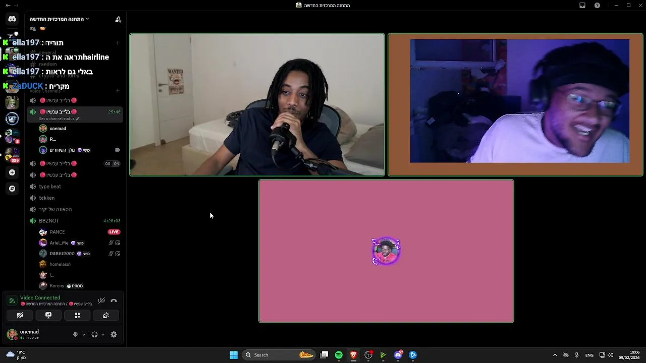Show hidden system tray icons
This screenshot has height=363, width=646.
point(555,355)
